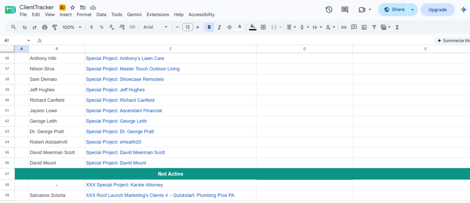Open the Arial font dropdown
This screenshot has height=203, width=470.
[x=156, y=27]
